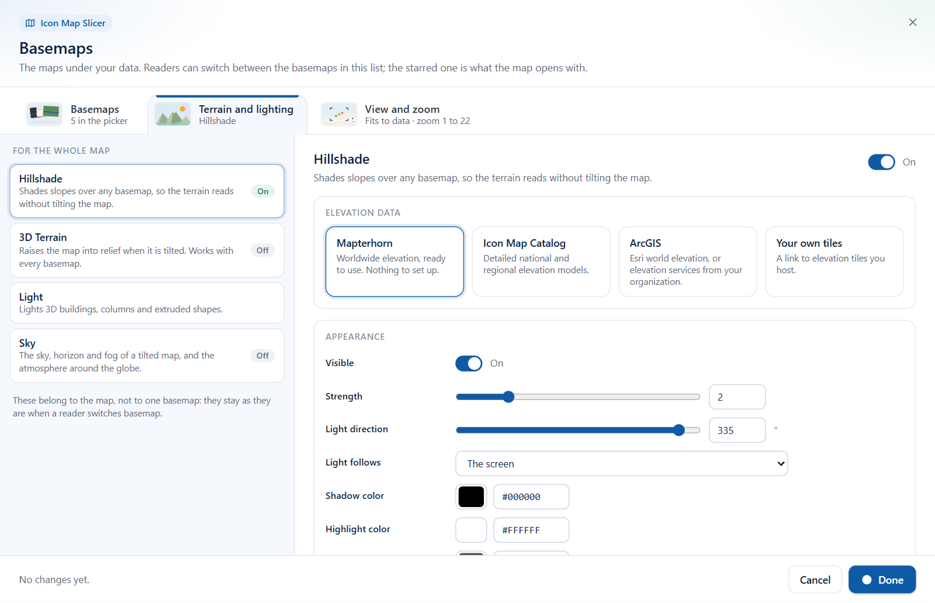Click the black Shadow color swatch
The width and height of the screenshot is (935, 603).
tap(471, 497)
